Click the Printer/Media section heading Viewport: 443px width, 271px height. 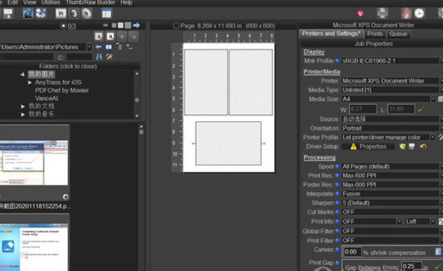[x=322, y=71]
